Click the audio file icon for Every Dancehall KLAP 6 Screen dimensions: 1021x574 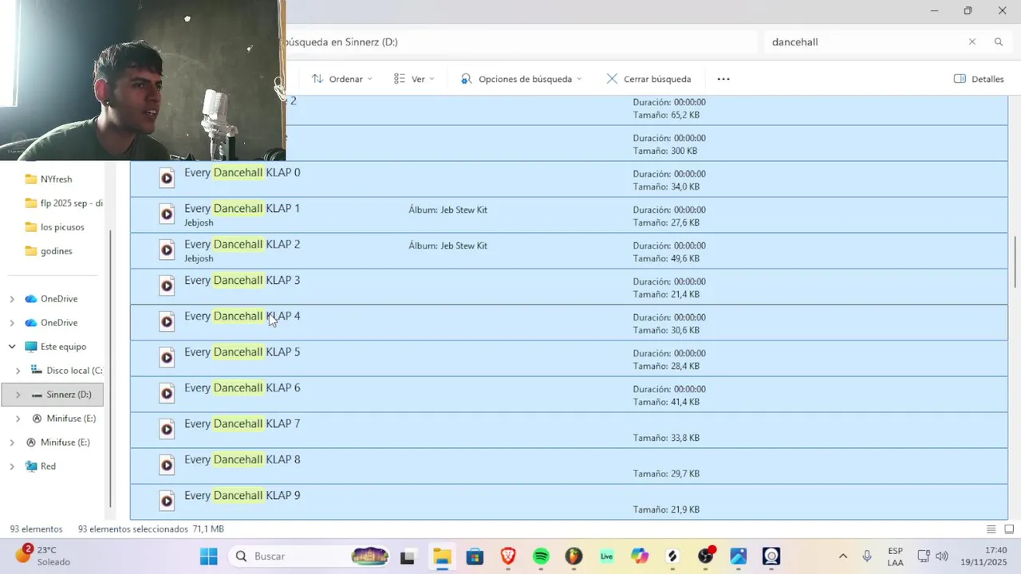click(x=167, y=393)
